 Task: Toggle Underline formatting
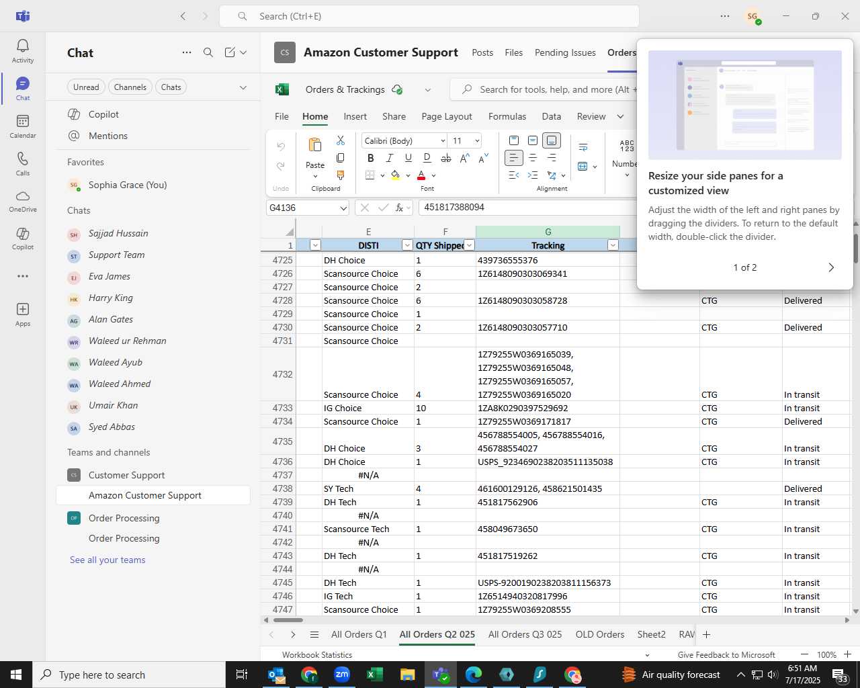point(408,158)
